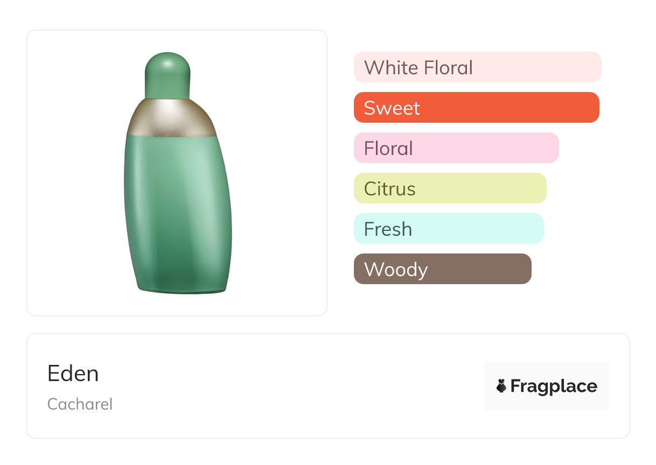This screenshot has height=465, width=656.
Task: Click the 'White Floral' label text
Action: pyautogui.click(x=418, y=68)
